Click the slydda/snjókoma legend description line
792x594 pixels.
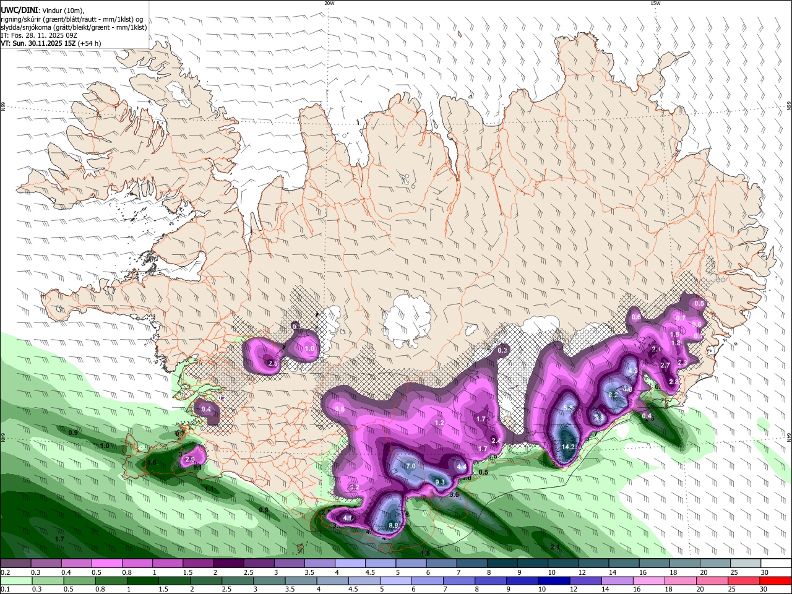[x=74, y=27]
